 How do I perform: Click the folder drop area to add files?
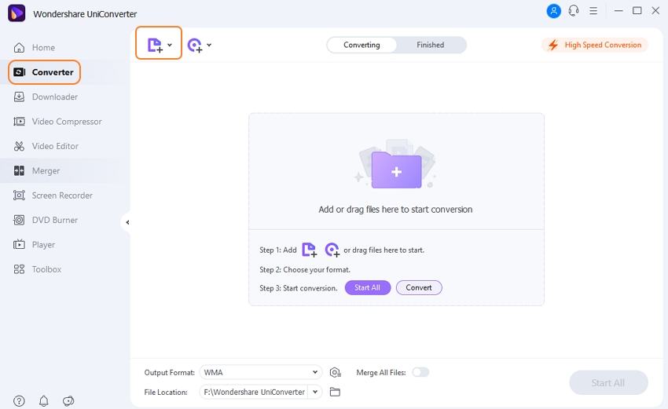coord(396,170)
